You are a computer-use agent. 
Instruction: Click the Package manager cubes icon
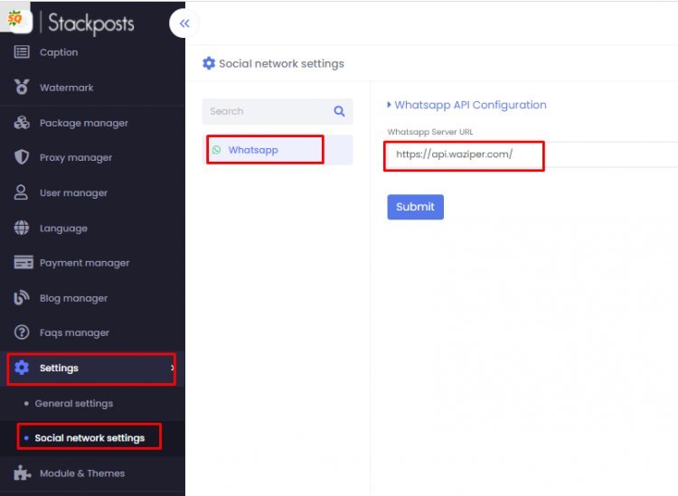(22, 123)
